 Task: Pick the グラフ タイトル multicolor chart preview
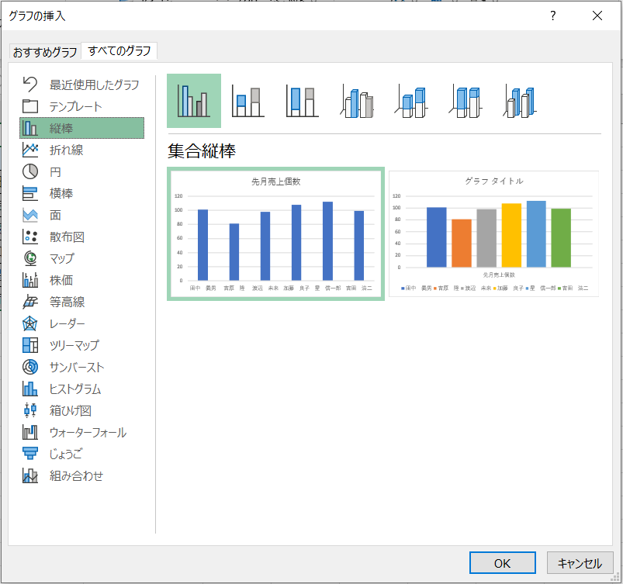pos(494,234)
